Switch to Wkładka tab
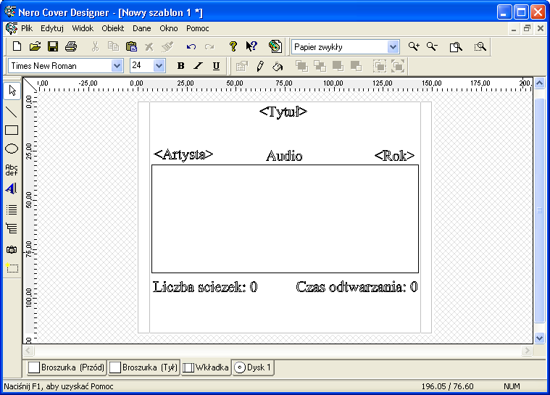 coord(206,367)
